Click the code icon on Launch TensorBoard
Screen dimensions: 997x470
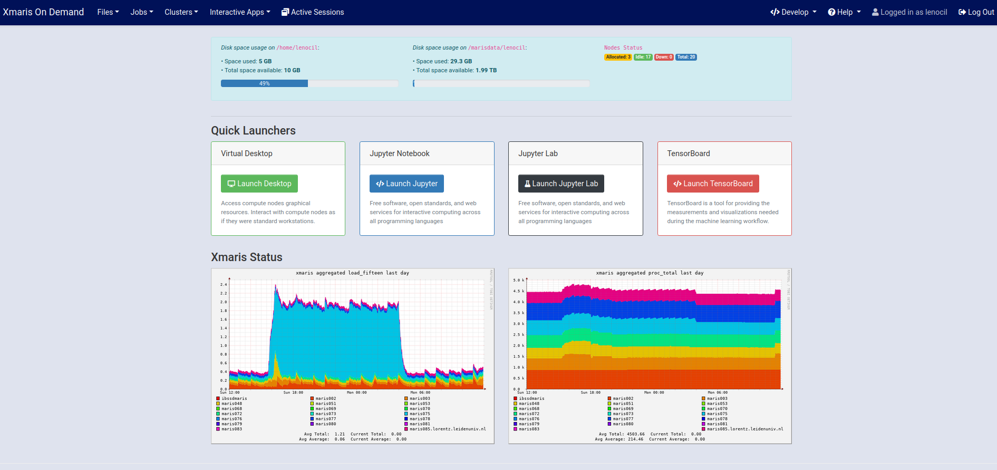(677, 184)
